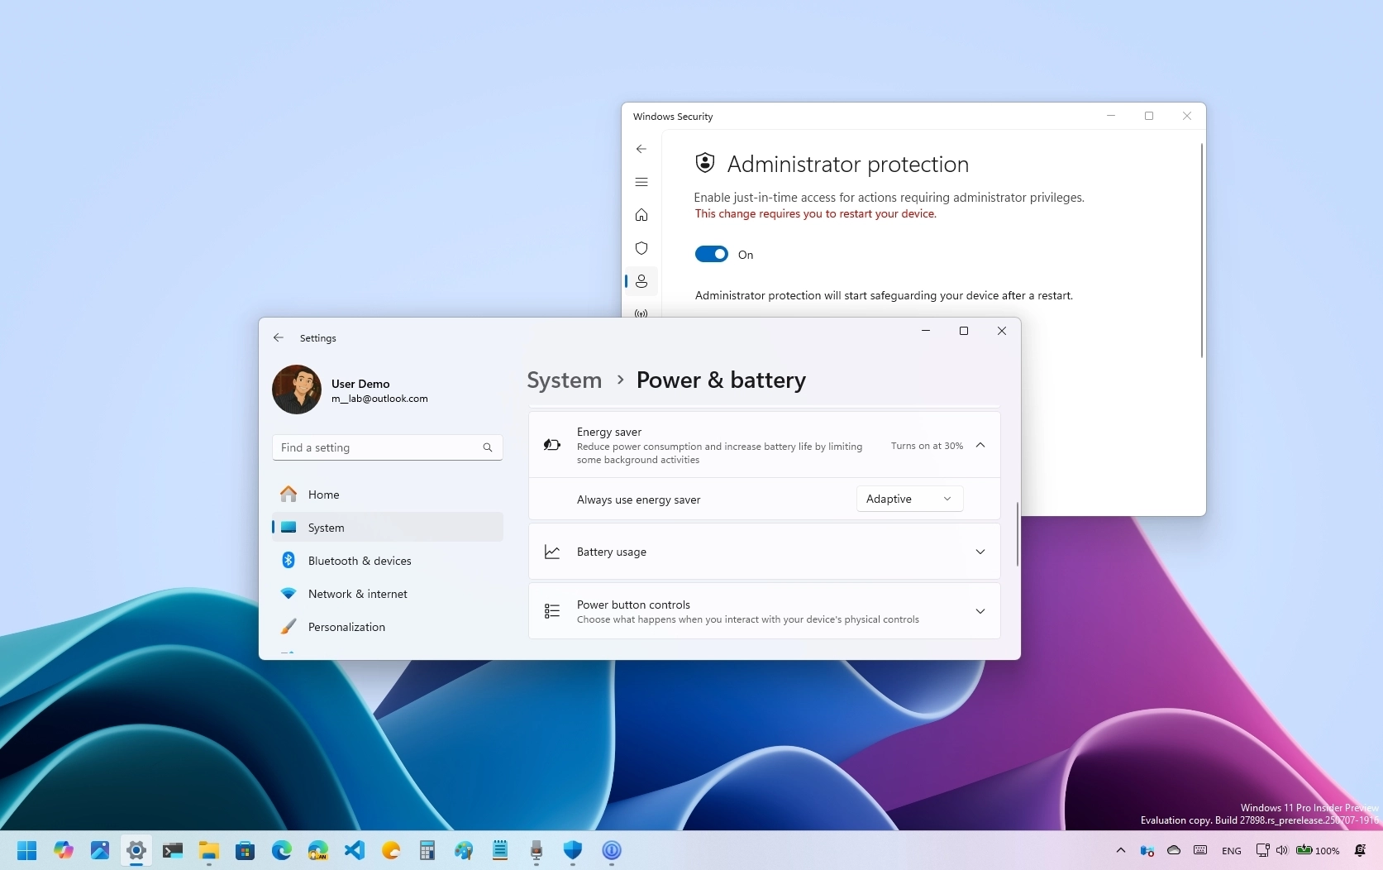This screenshot has height=870, width=1383.
Task: Focus the Find a setting search box
Action: (x=387, y=447)
